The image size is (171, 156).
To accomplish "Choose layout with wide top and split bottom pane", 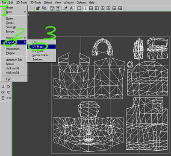I will click(x=114, y=9).
